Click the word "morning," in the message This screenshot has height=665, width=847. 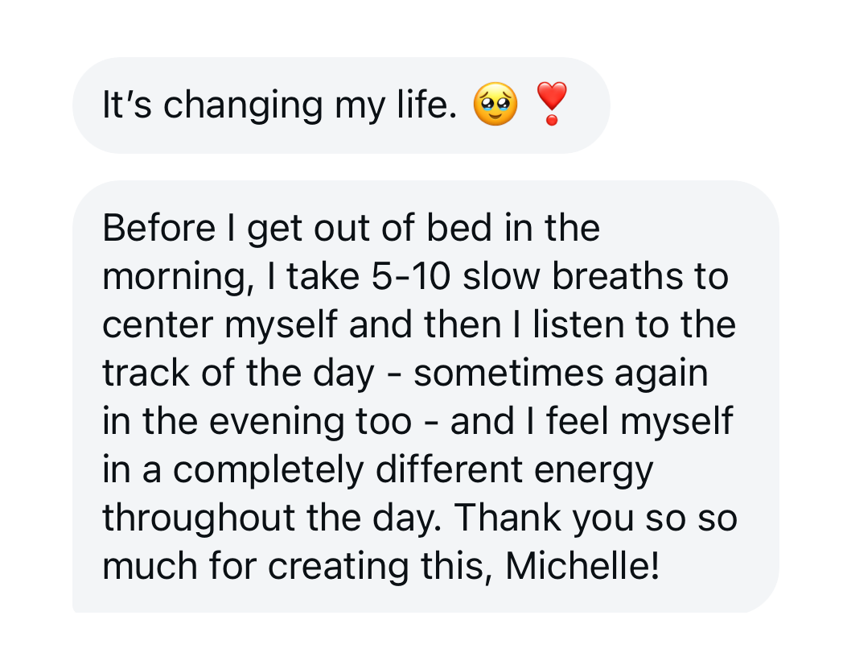[179, 278]
